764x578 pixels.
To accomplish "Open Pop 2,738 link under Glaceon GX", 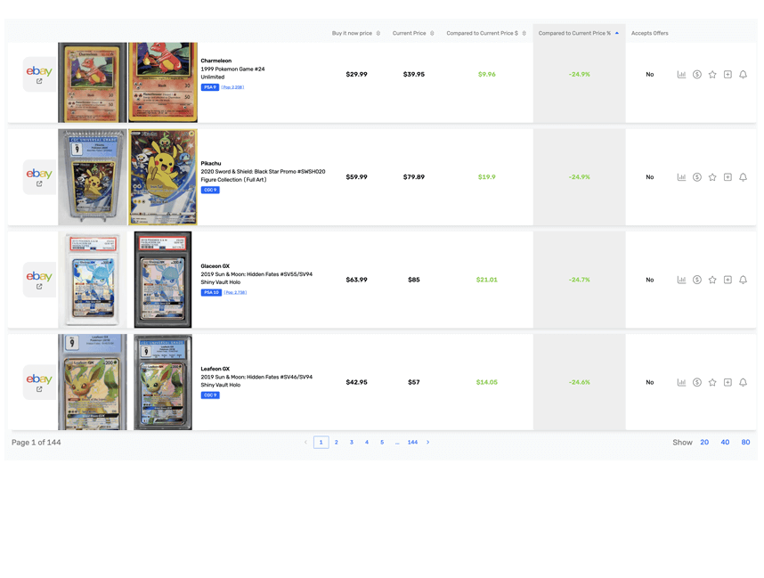I will (235, 292).
